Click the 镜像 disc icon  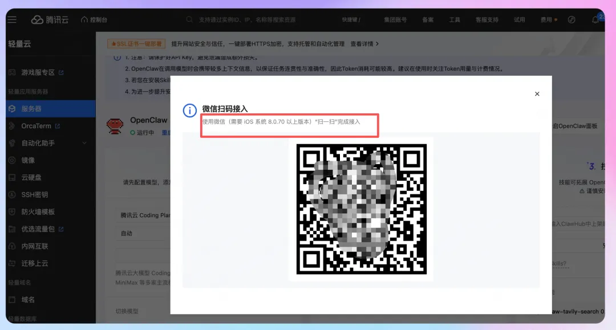point(12,160)
